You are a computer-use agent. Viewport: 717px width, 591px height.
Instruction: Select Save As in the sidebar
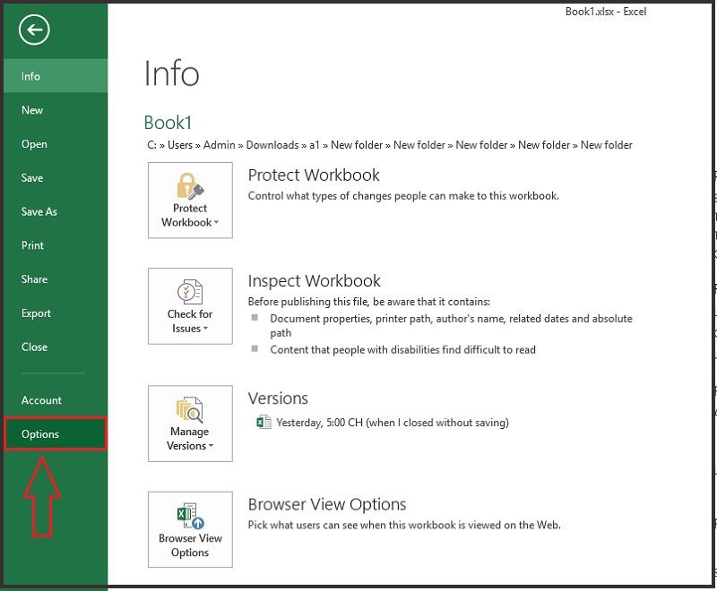tap(56, 211)
